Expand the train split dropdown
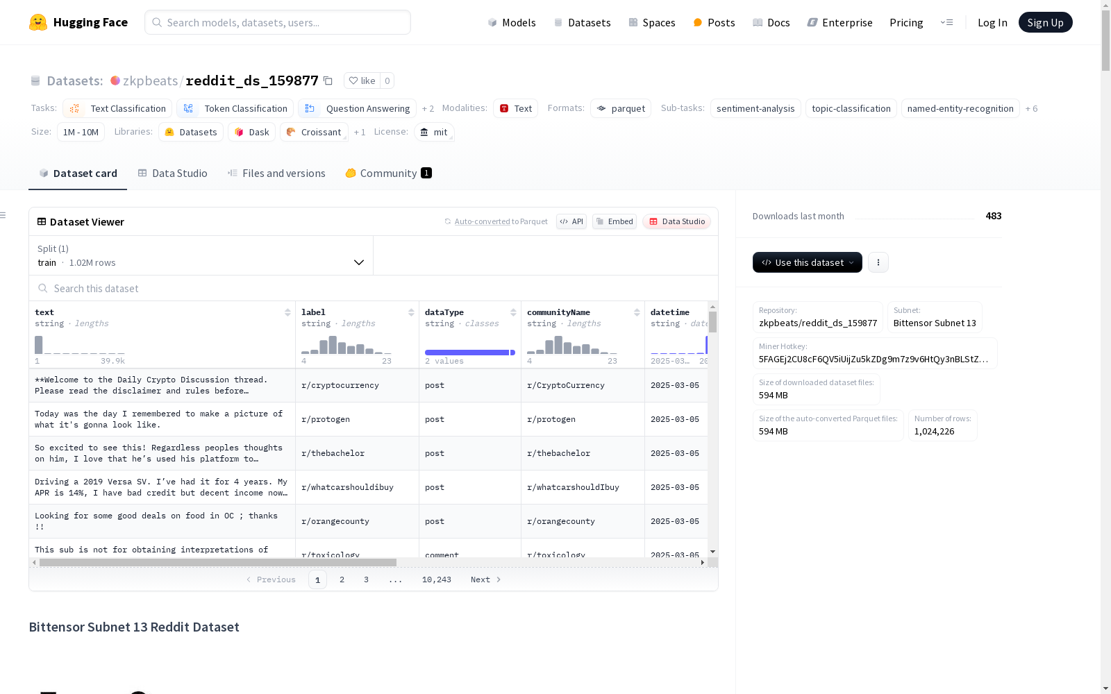1111x694 pixels. [x=201, y=255]
